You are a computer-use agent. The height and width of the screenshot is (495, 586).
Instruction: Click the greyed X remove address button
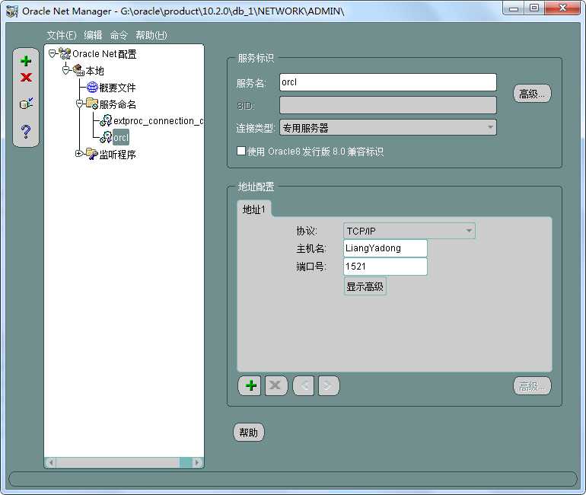(x=276, y=385)
